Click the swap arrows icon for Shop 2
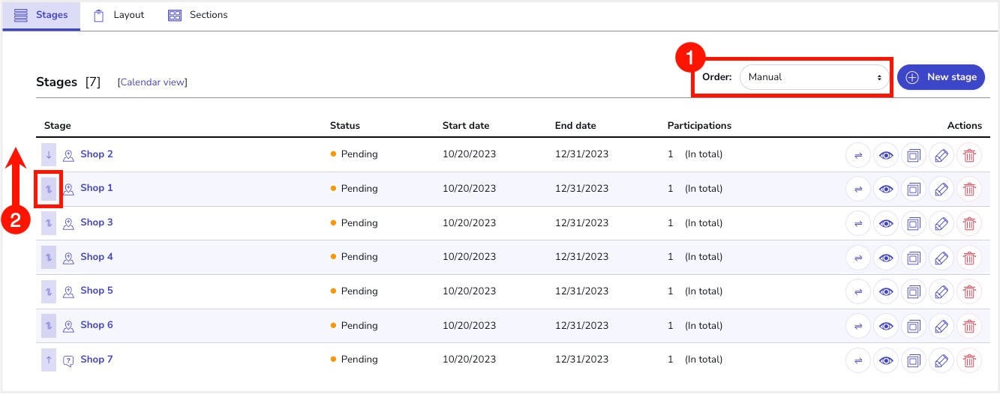The image size is (1000, 394). point(857,155)
